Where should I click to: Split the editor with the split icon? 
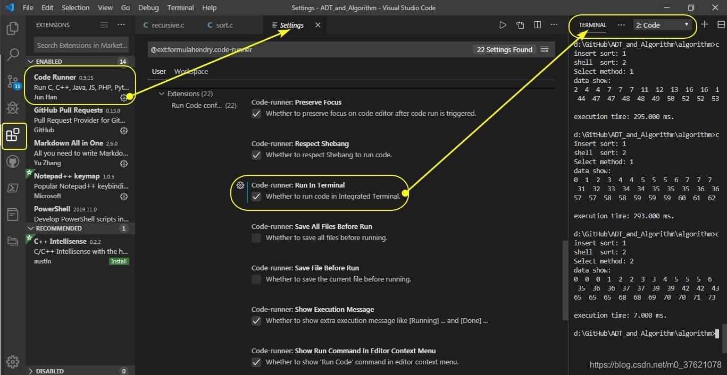(537, 25)
